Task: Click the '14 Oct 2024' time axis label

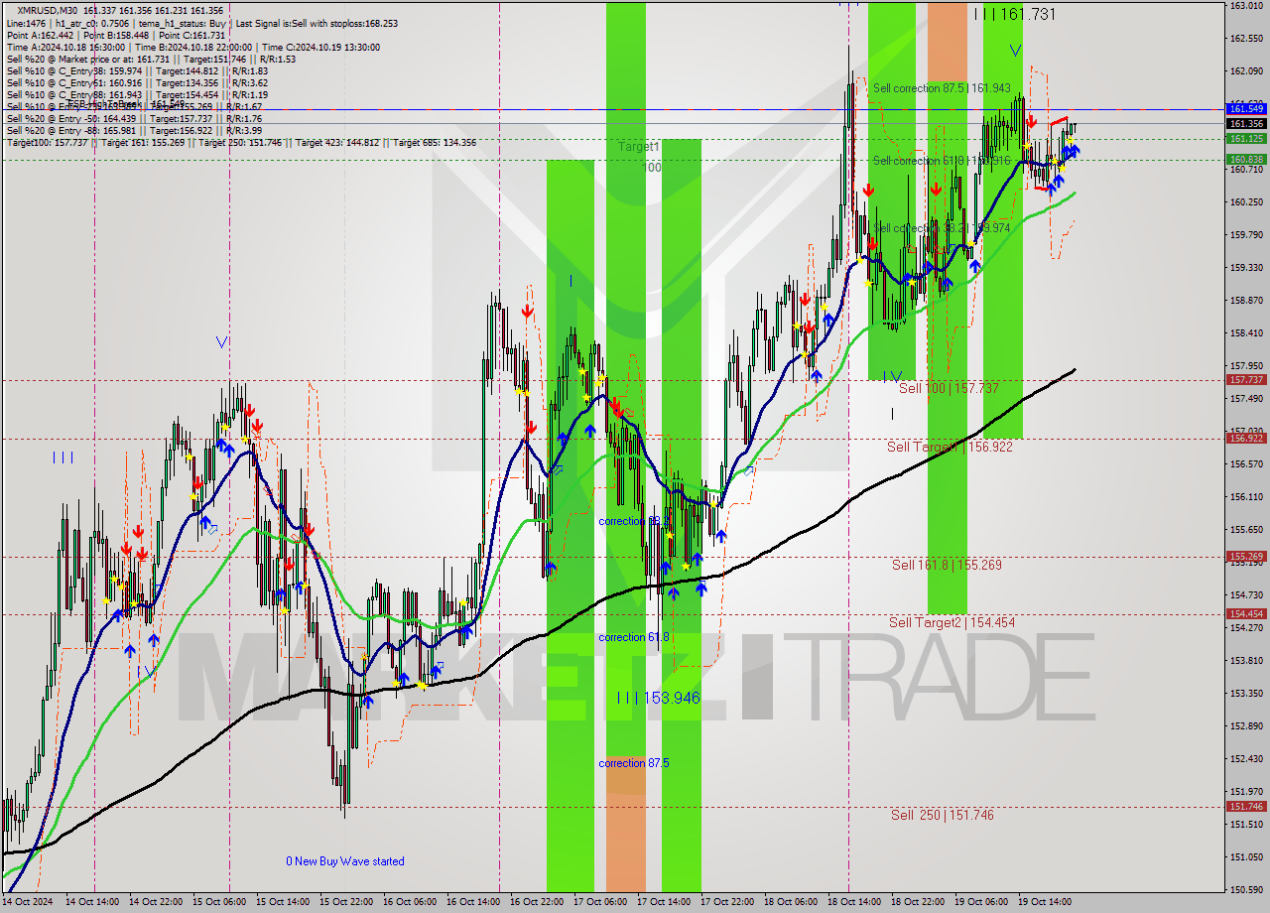Action: [x=28, y=902]
